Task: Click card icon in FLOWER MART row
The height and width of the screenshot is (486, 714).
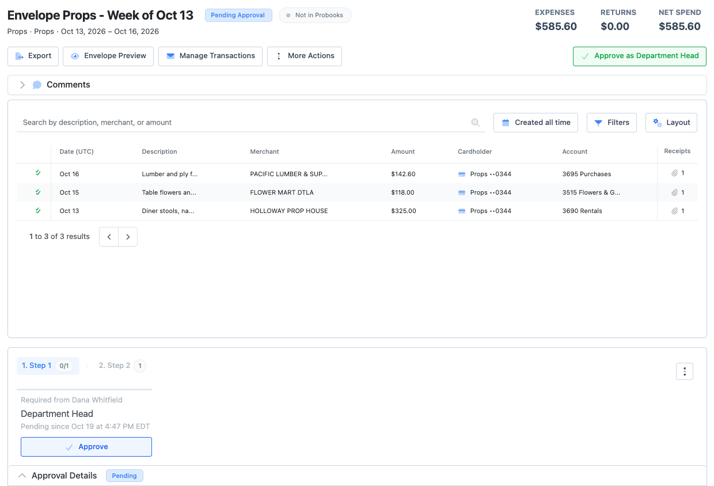Action: [x=462, y=192]
